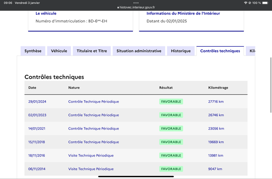Tap the three-dot multitasking handle
The width and height of the screenshot is (272, 179).
pyautogui.click(x=136, y=3)
